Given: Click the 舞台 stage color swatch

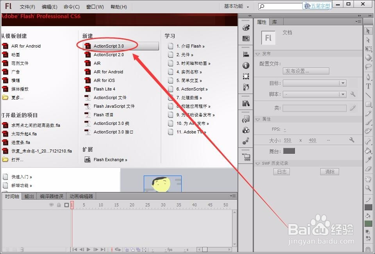Looking at the screenshot, I should pos(289,151).
